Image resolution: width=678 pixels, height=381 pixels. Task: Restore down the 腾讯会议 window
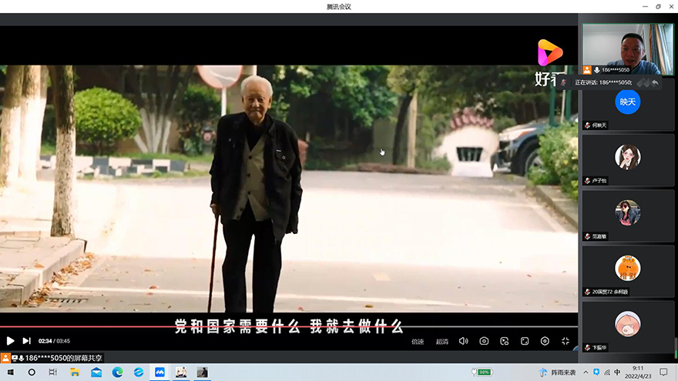click(x=658, y=6)
